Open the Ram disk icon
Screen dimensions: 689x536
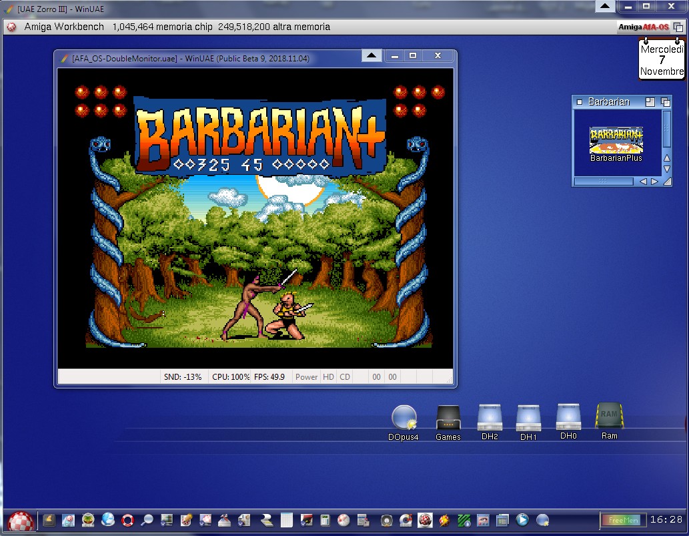point(609,416)
